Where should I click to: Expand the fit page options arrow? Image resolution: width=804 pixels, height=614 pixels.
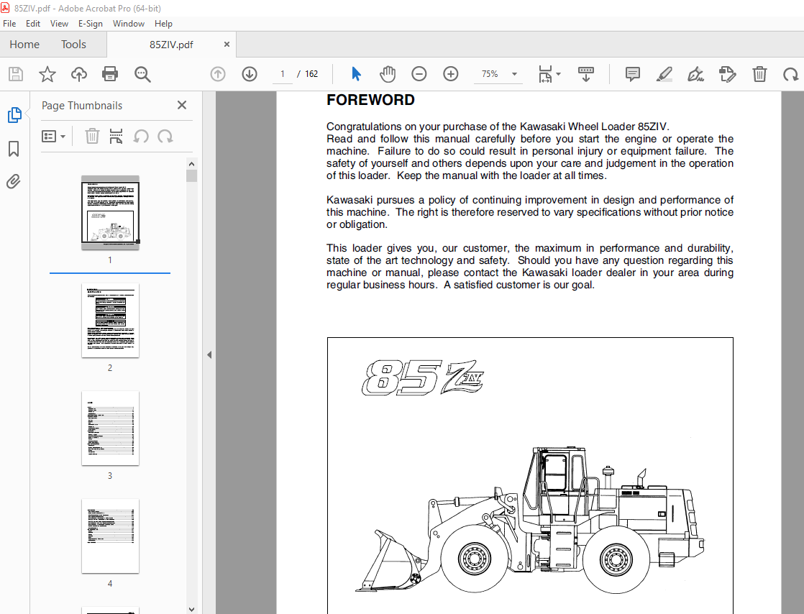click(x=558, y=74)
